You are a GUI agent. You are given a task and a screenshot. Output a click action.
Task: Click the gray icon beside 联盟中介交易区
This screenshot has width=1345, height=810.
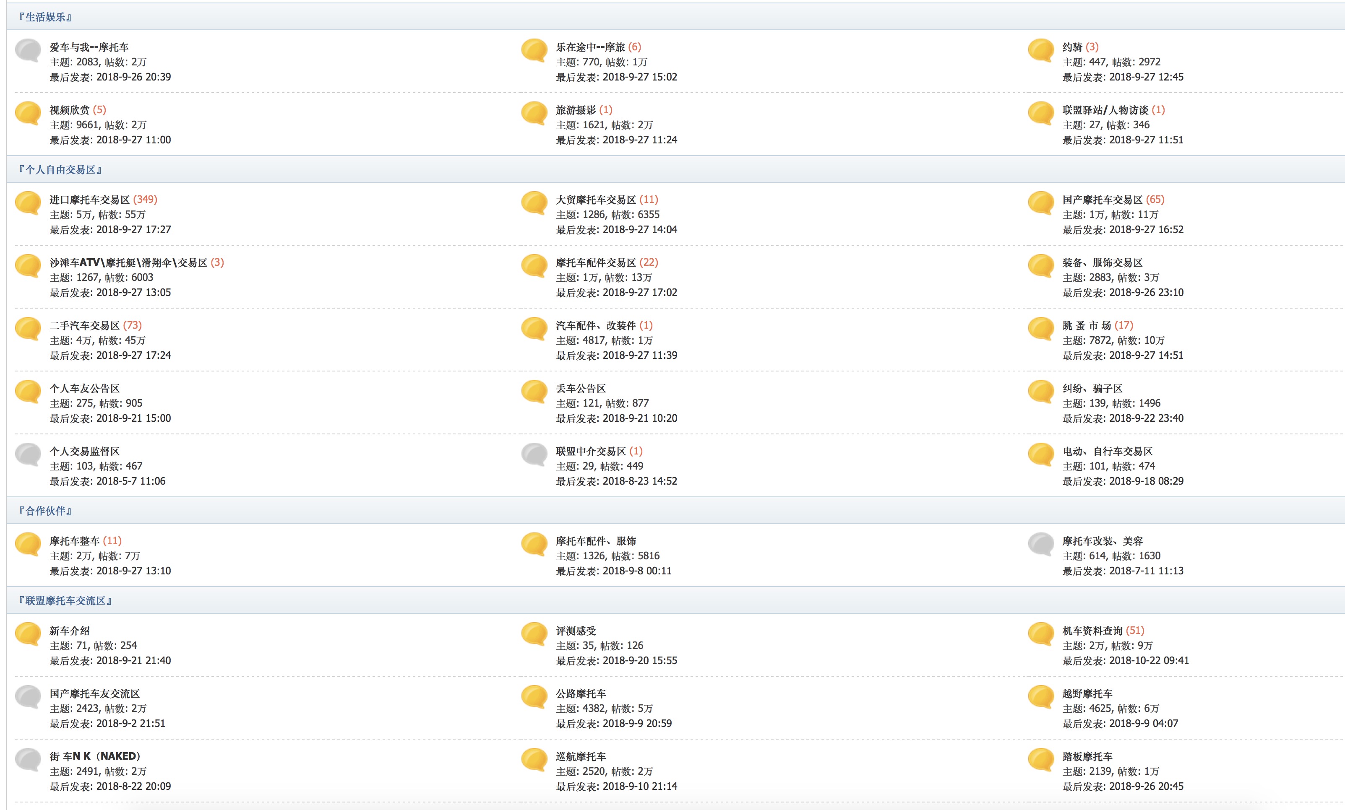point(534,454)
